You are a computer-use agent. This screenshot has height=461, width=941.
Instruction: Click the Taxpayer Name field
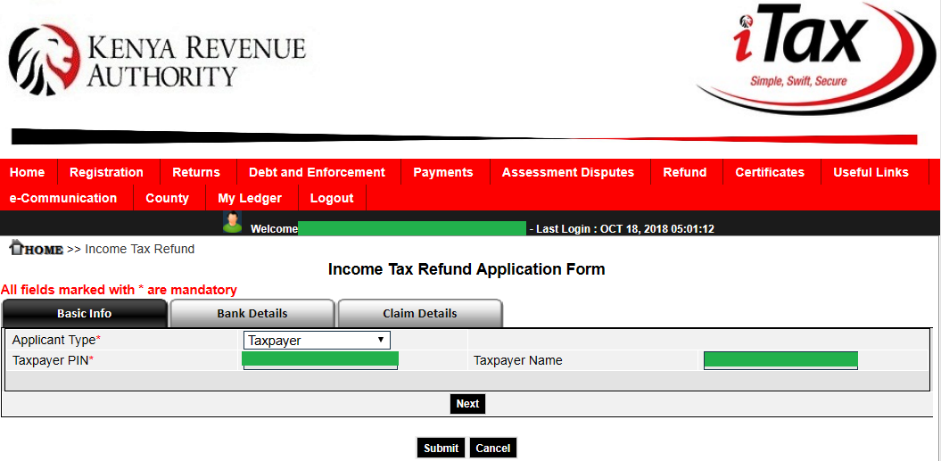pos(780,361)
